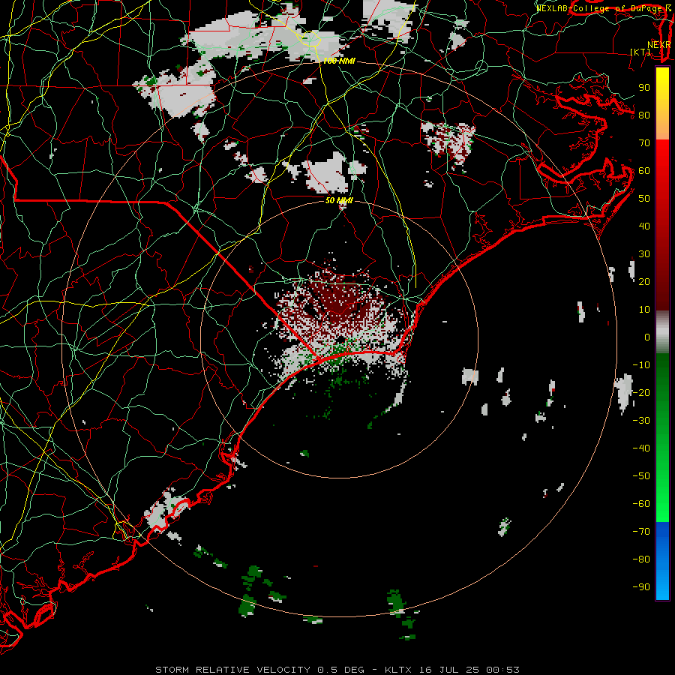Screen dimensions: 675x675
Task: Select the 90 value on velocity scale
Action: click(x=644, y=88)
